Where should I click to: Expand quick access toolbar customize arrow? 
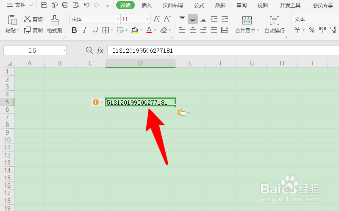[108, 5]
